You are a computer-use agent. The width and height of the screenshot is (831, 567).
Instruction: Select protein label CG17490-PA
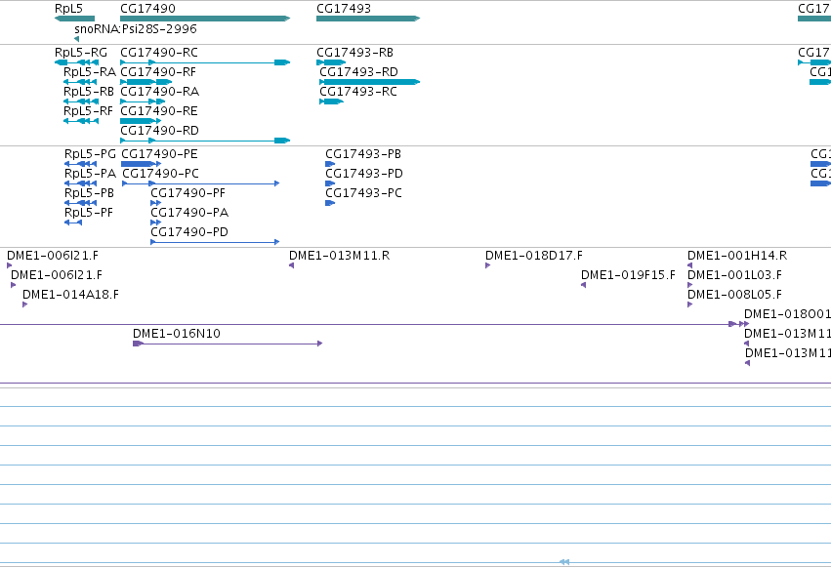tap(189, 213)
